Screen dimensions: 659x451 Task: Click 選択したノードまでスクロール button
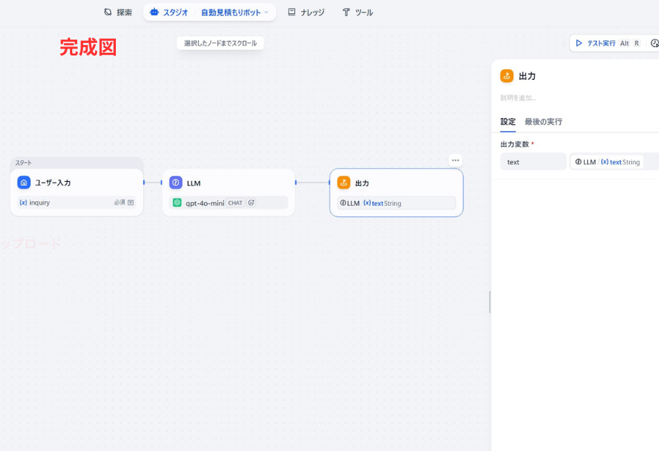[x=220, y=43]
